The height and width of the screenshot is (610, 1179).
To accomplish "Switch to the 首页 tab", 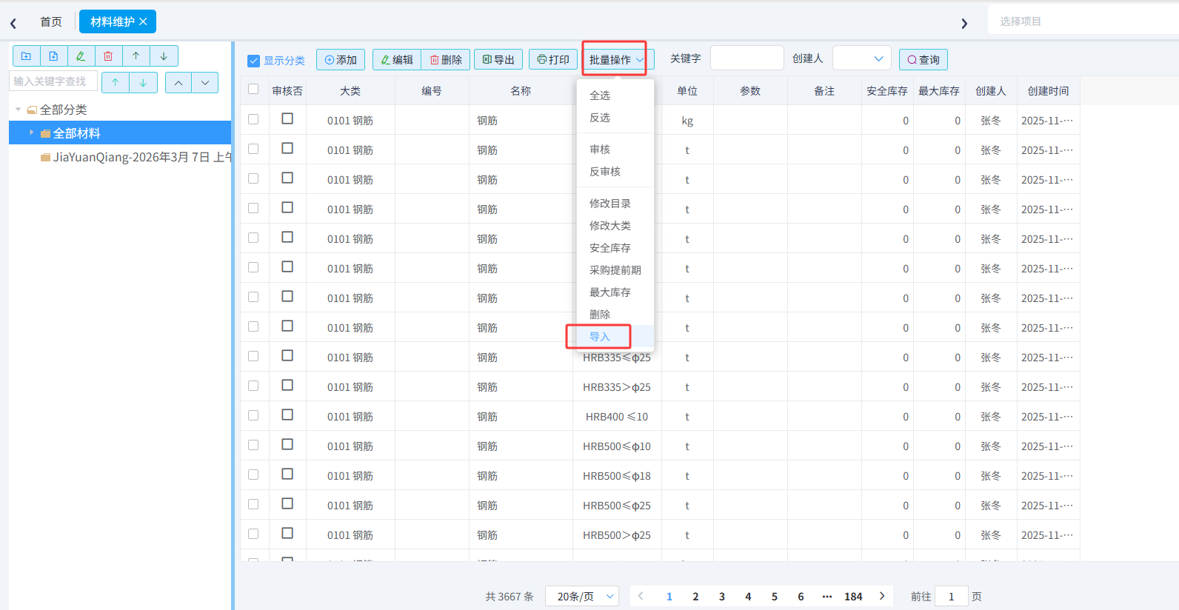I will click(x=51, y=21).
